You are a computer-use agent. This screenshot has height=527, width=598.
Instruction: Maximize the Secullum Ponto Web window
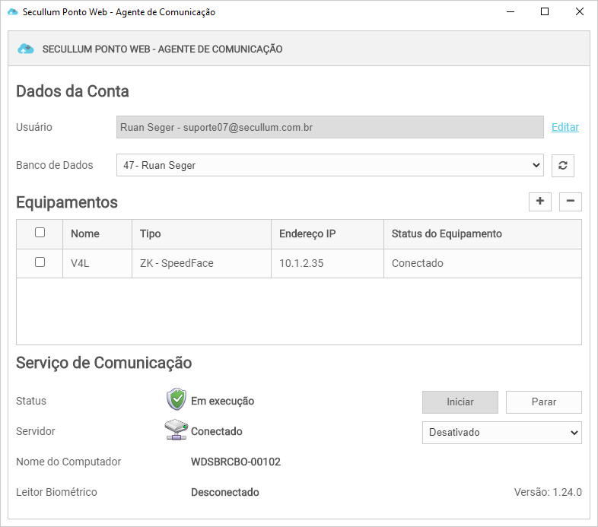pos(545,12)
